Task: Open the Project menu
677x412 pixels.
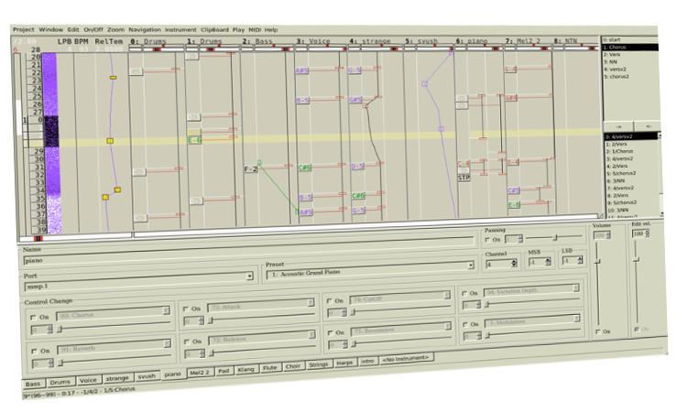Action: pyautogui.click(x=23, y=29)
